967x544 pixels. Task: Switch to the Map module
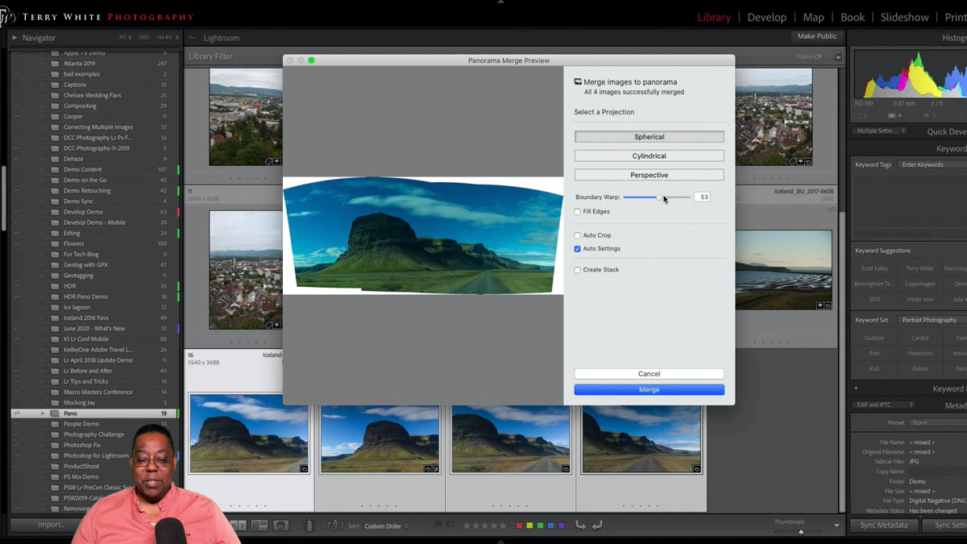tap(813, 17)
